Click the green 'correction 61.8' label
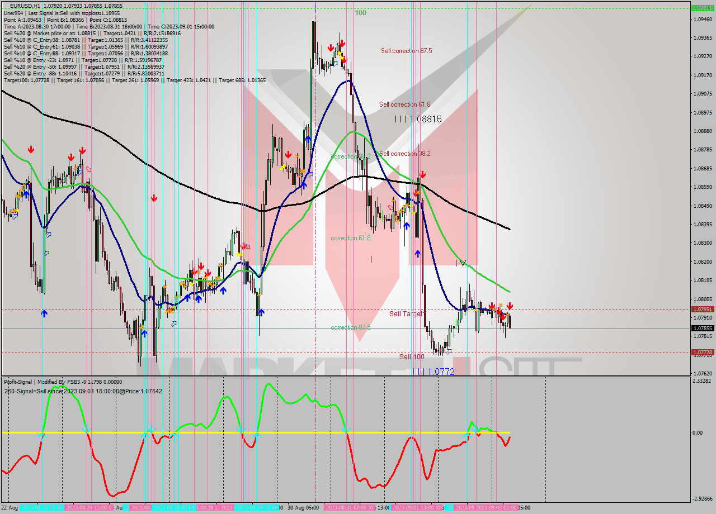 (x=351, y=238)
